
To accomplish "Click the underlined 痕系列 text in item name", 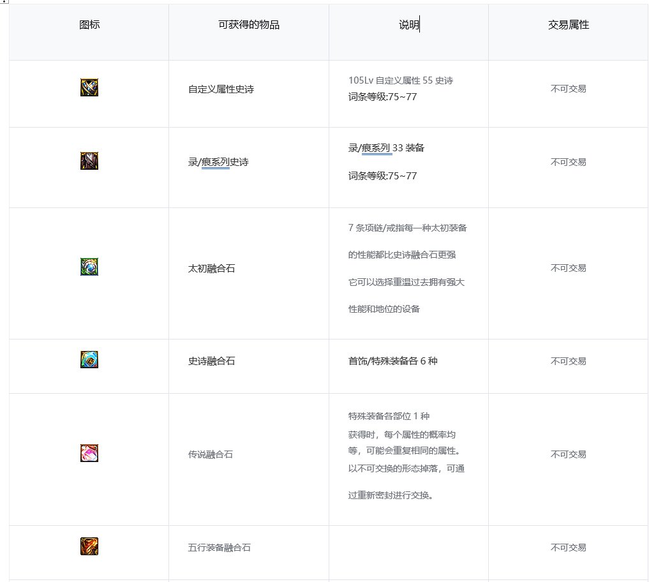I will [215, 162].
